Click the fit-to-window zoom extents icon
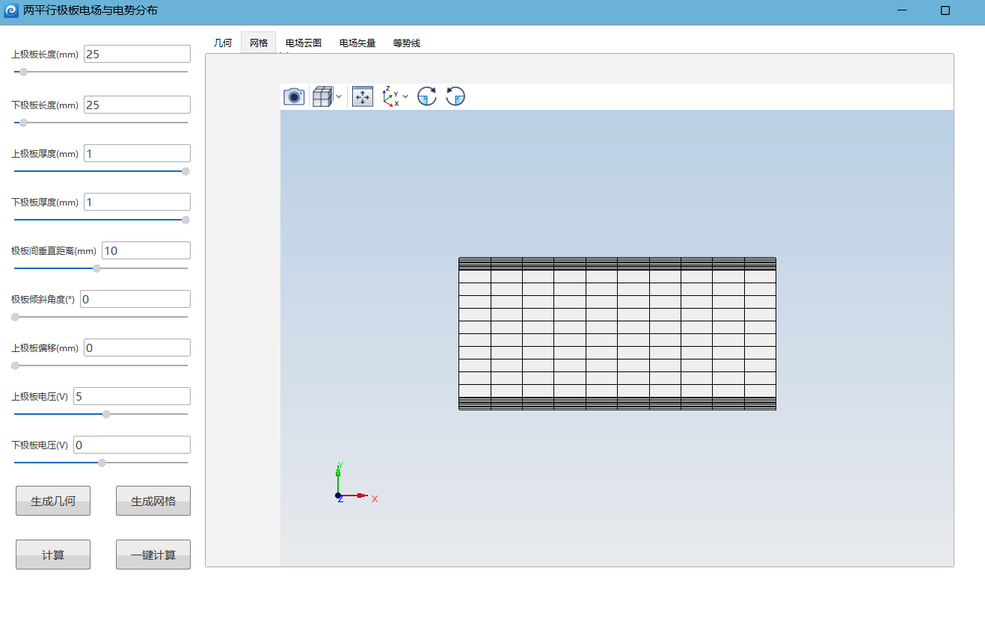Viewport: 985px width, 639px height. (363, 96)
